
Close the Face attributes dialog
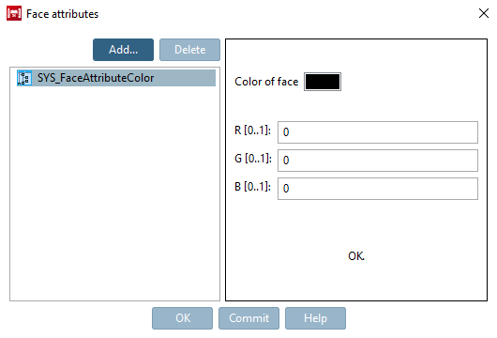point(483,13)
